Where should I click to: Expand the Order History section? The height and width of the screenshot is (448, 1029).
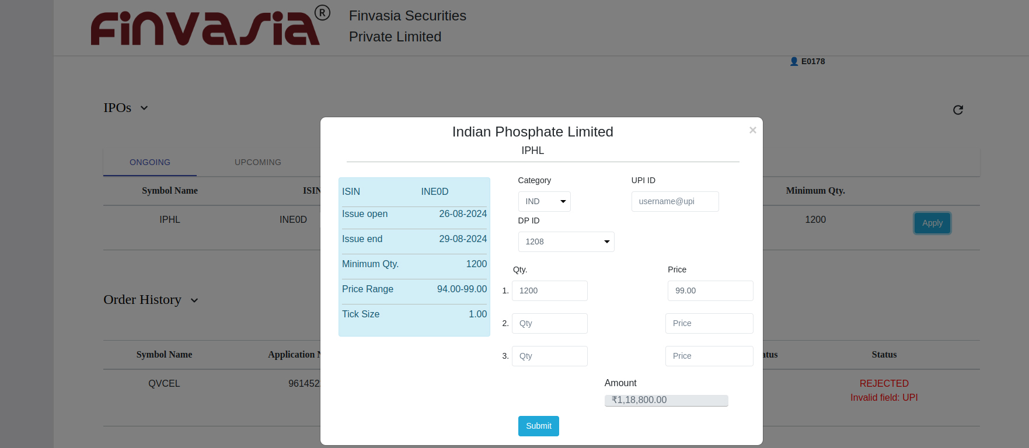pos(194,300)
